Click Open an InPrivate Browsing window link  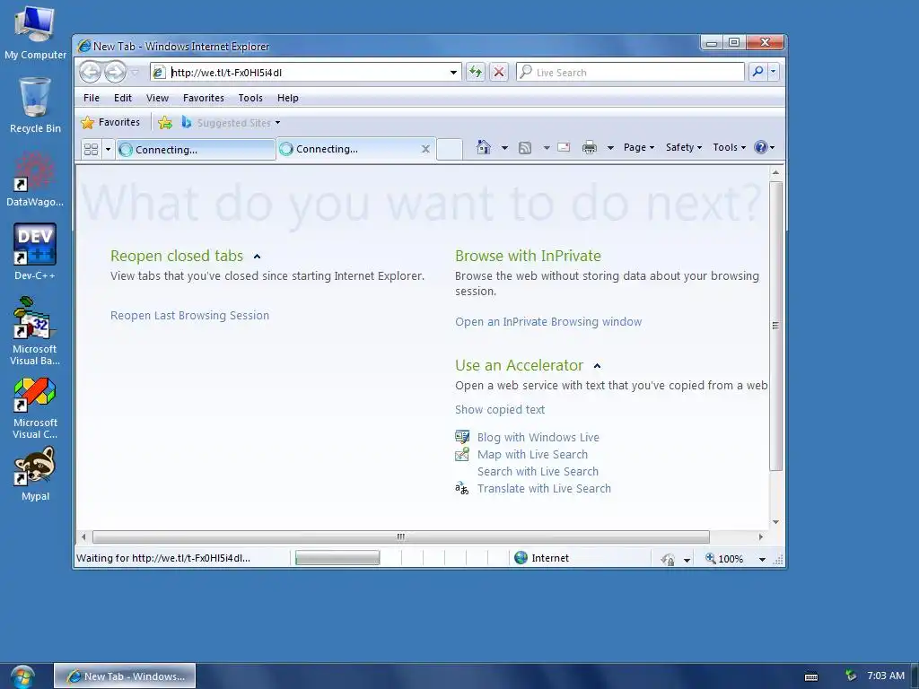point(548,322)
